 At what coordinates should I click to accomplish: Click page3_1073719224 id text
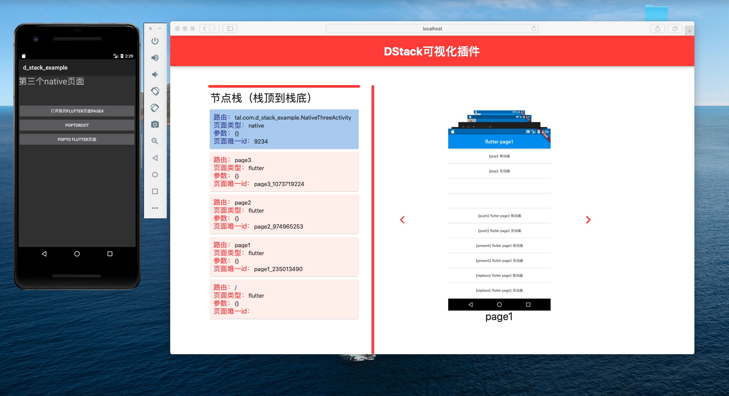(279, 184)
